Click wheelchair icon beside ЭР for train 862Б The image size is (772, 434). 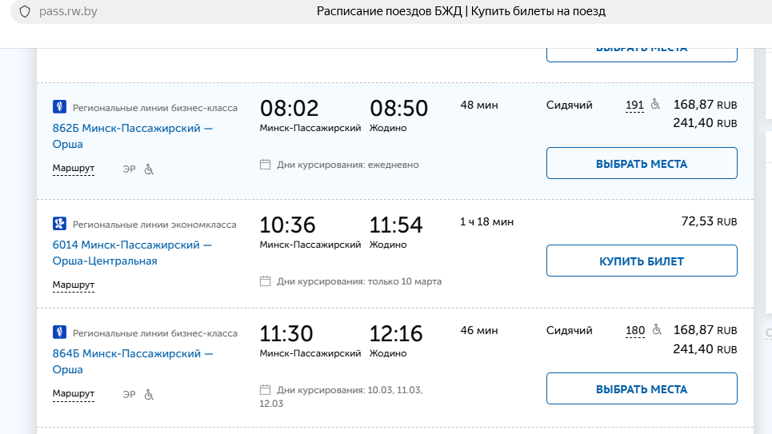tap(149, 169)
